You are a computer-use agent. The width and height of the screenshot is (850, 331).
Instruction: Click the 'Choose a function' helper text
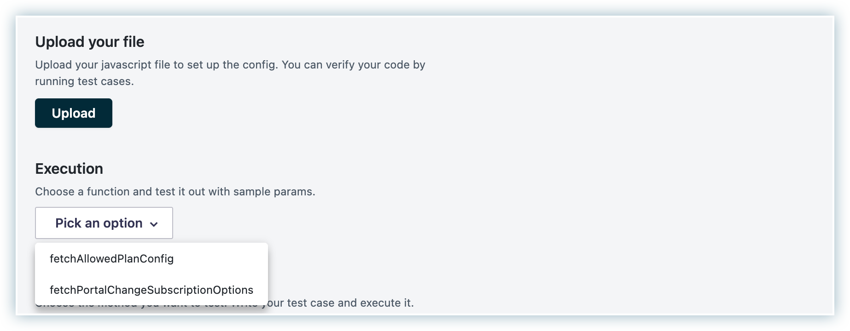pos(175,192)
